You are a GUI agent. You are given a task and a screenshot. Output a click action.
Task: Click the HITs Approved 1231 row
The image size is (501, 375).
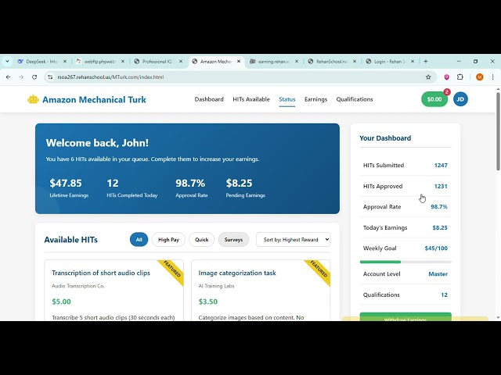tap(405, 186)
